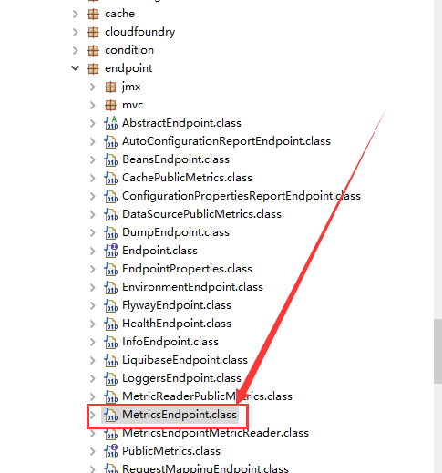Click the EndpointProperties.class file icon
The image size is (442, 473).
tap(111, 269)
